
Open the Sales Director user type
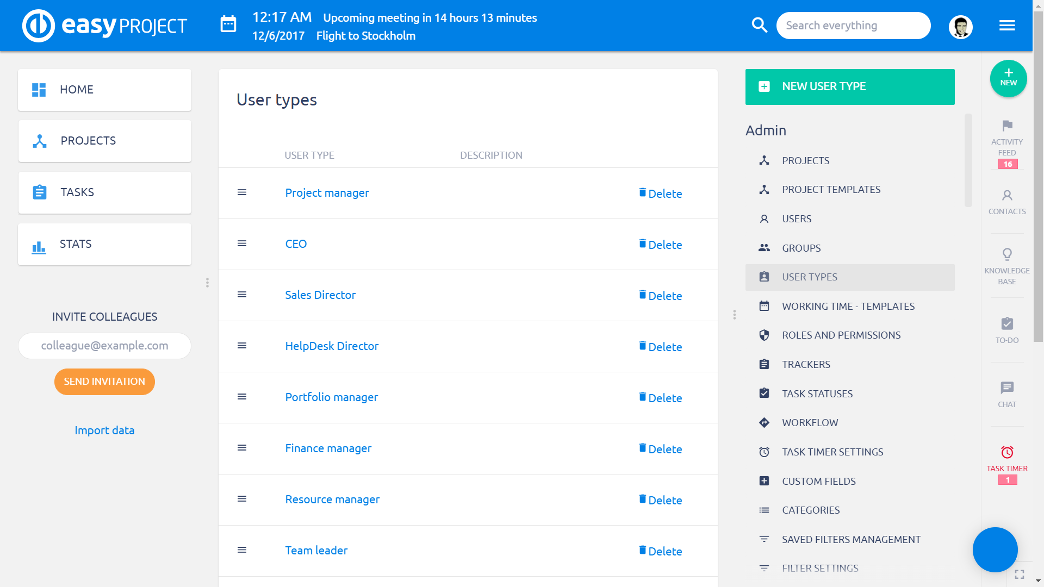click(320, 295)
